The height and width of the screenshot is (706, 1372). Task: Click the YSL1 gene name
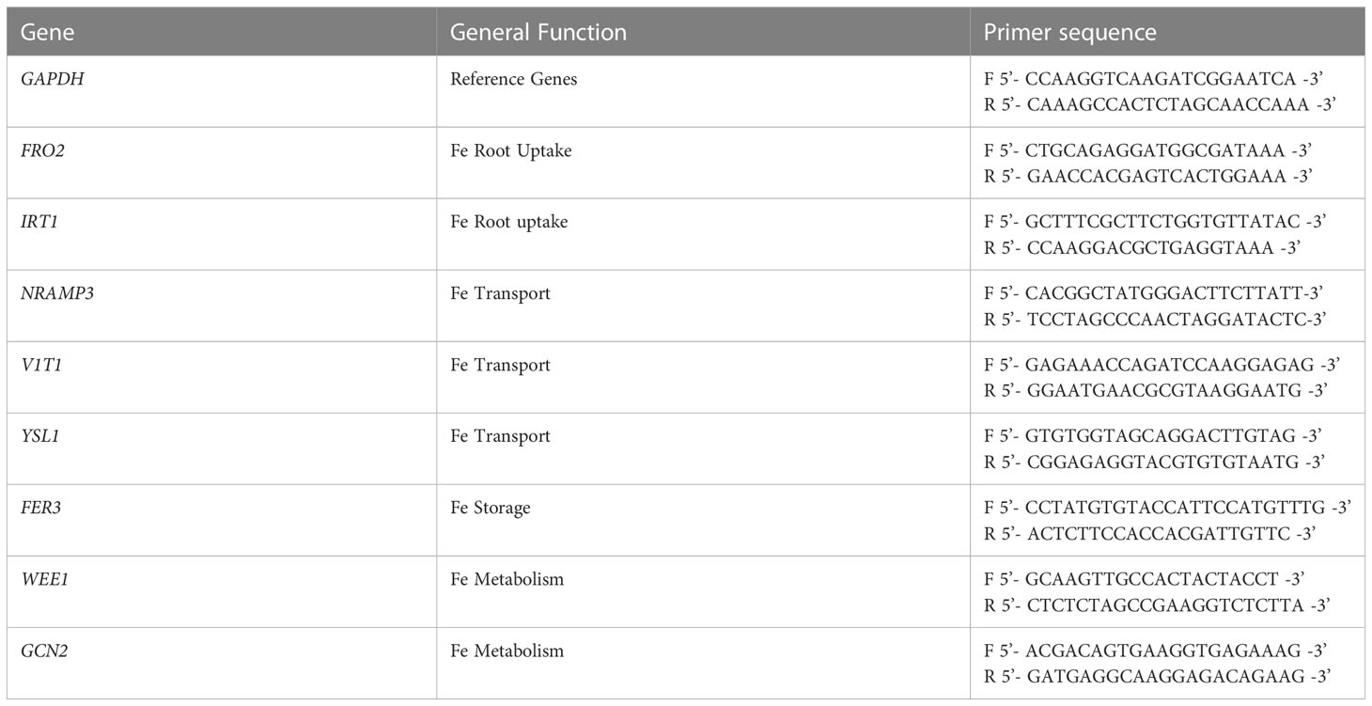39,436
